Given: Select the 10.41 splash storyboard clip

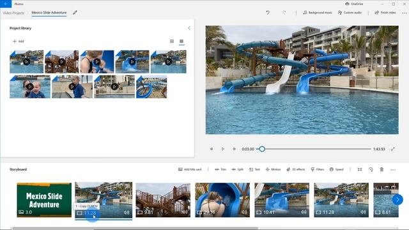Looking at the screenshot, I should pyautogui.click(x=282, y=200).
